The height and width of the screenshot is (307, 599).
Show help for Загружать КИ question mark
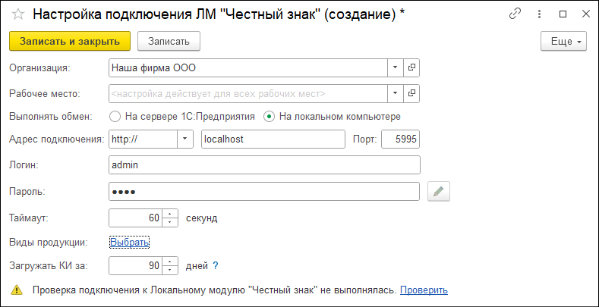215,266
